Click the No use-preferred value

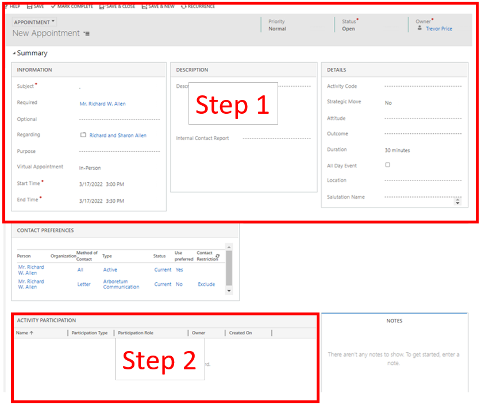pos(179,284)
